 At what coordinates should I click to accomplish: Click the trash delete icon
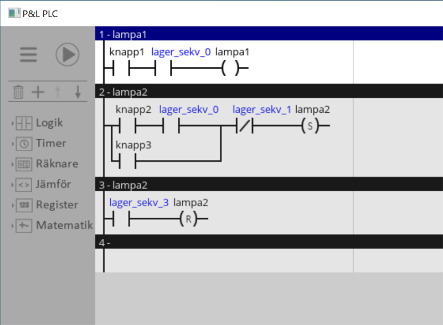tap(18, 92)
